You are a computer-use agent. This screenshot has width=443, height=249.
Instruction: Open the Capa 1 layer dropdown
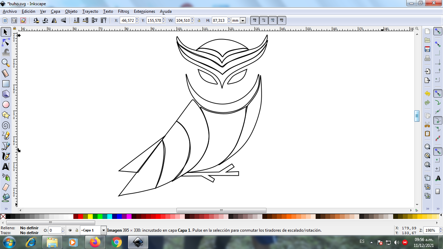(103, 230)
